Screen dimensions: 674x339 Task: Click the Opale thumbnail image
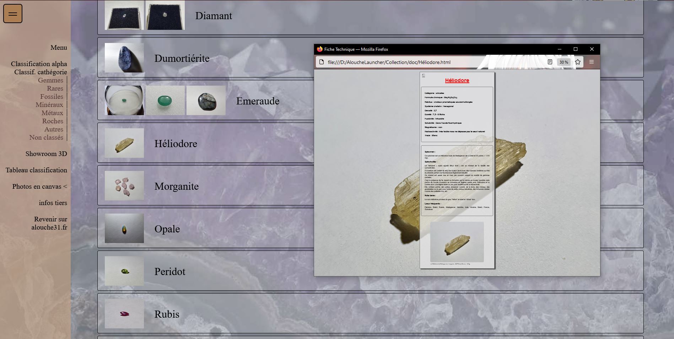pyautogui.click(x=124, y=228)
